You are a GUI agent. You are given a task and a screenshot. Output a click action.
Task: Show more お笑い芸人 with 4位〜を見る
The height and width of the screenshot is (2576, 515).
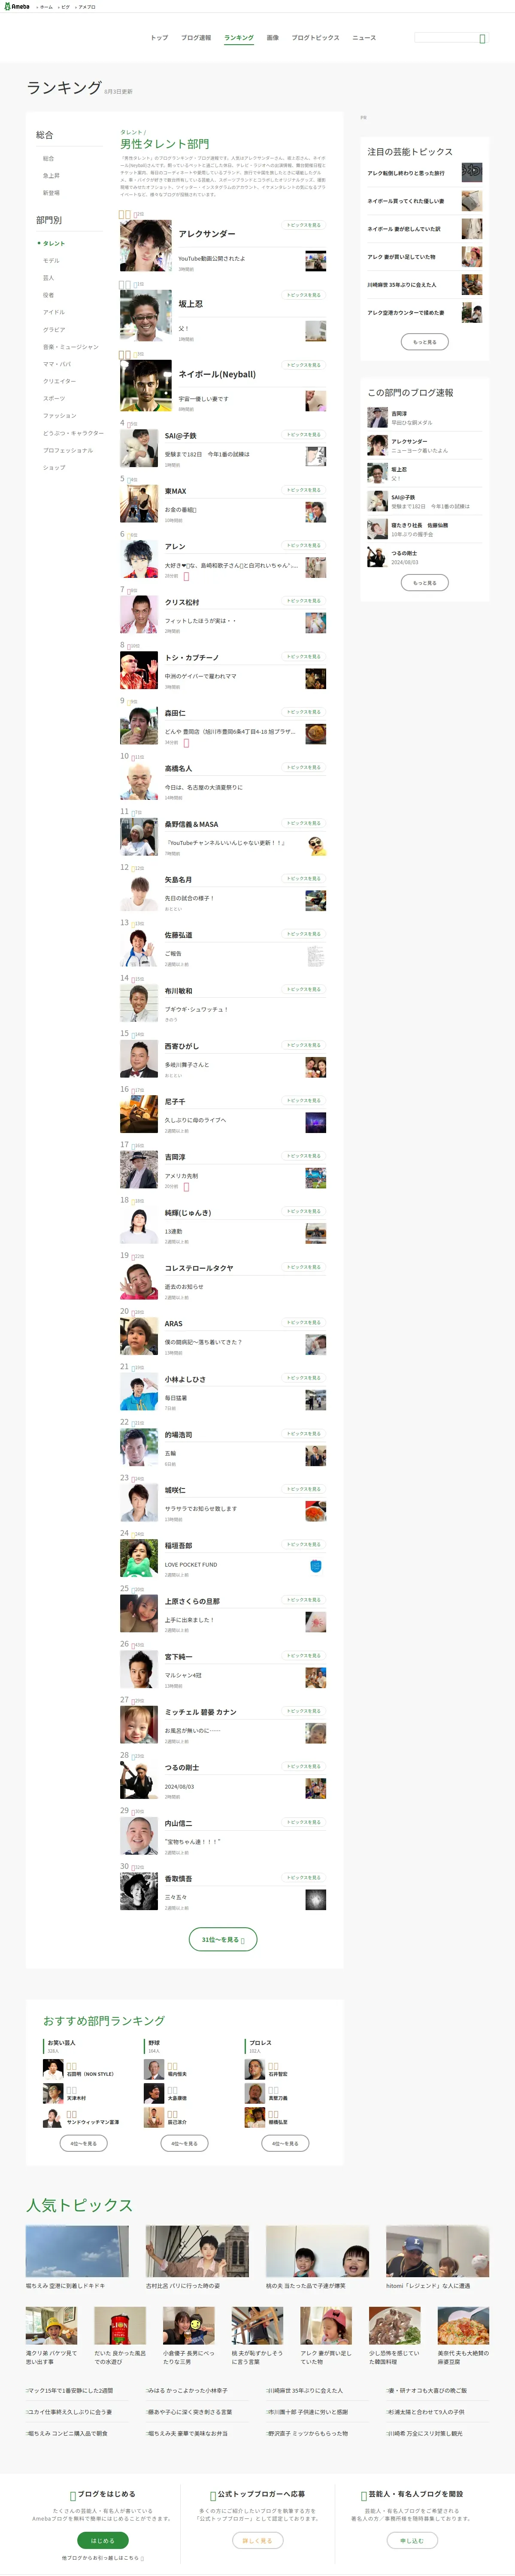coord(84,2143)
